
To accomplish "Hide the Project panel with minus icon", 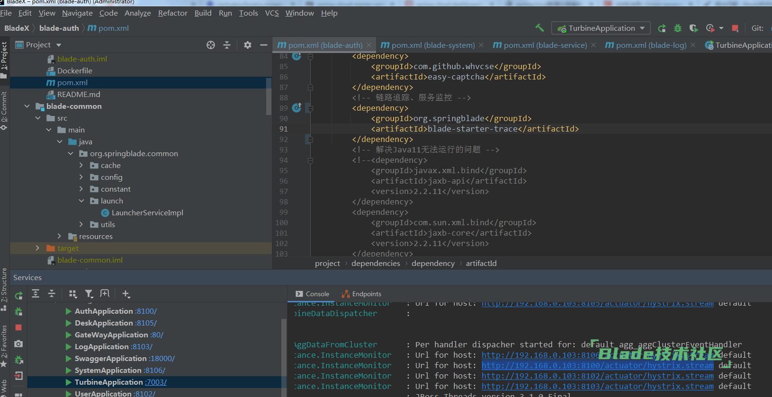I will (264, 45).
